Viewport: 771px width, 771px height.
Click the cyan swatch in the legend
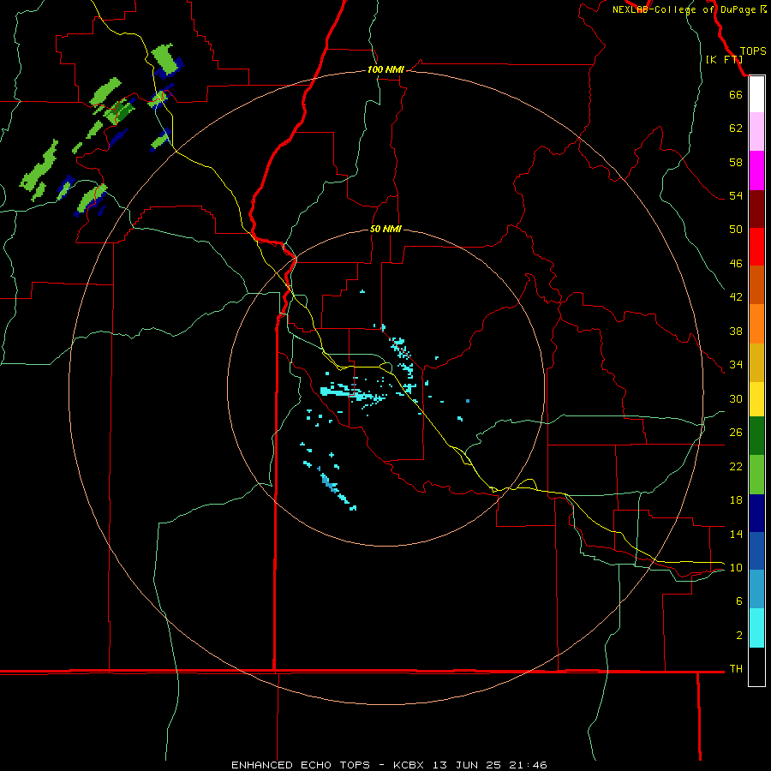756,628
